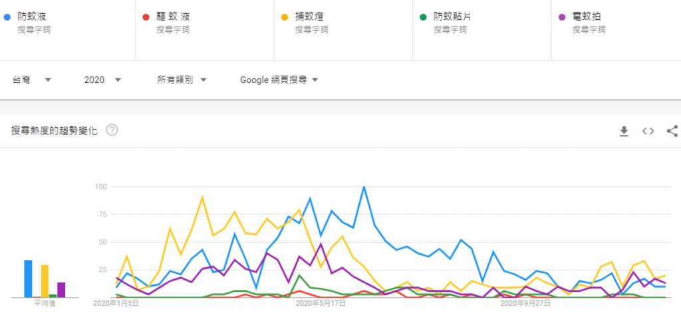The height and width of the screenshot is (313, 681).
Task: Edit the 防蚊液 search term
Action: coord(32,17)
